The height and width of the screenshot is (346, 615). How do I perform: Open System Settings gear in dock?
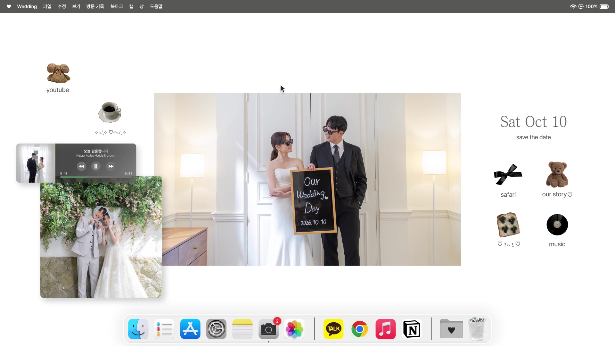coord(216,329)
